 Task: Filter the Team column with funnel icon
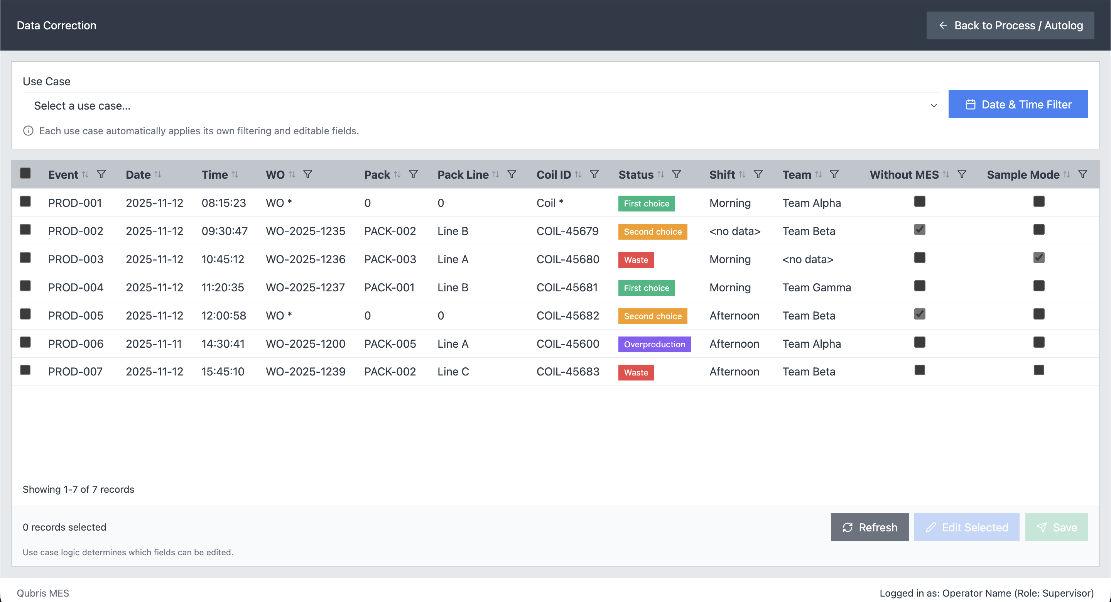click(834, 174)
